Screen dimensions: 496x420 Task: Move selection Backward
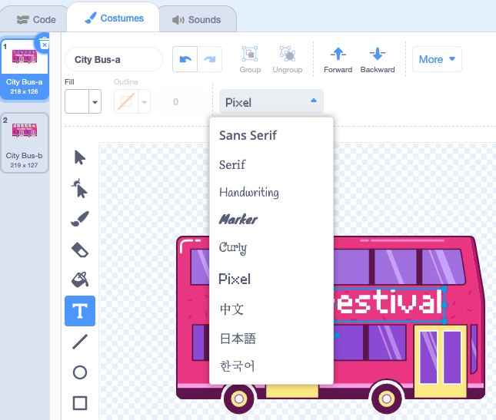click(x=378, y=60)
